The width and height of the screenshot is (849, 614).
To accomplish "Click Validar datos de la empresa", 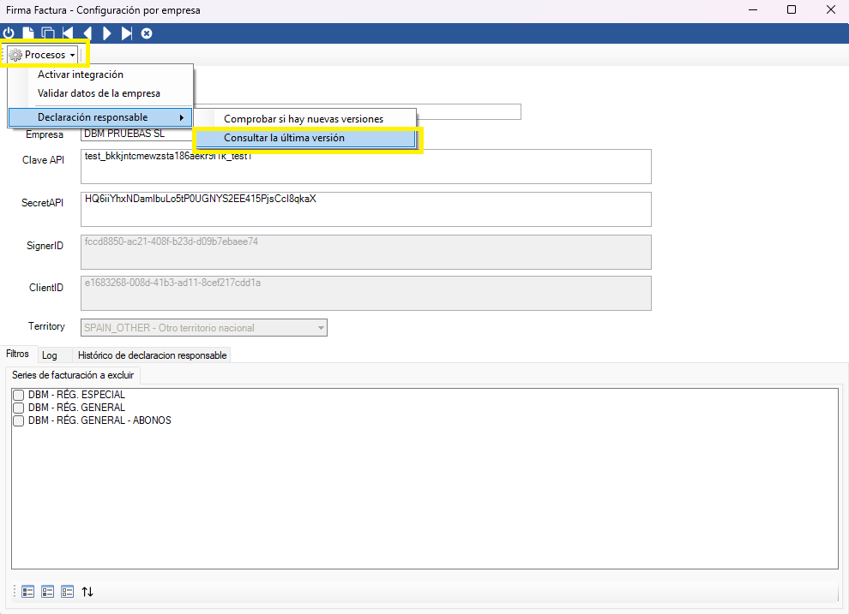I will (x=99, y=93).
